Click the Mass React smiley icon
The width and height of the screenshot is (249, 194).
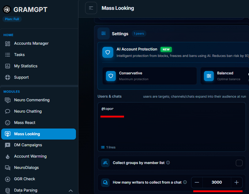pos(8,123)
